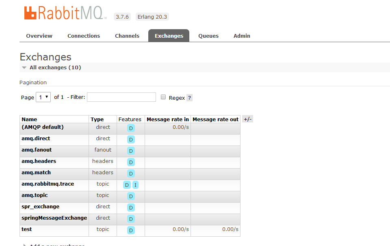Screen dimensions: 390x246
Task: Switch to the Queues tab
Action: click(208, 36)
